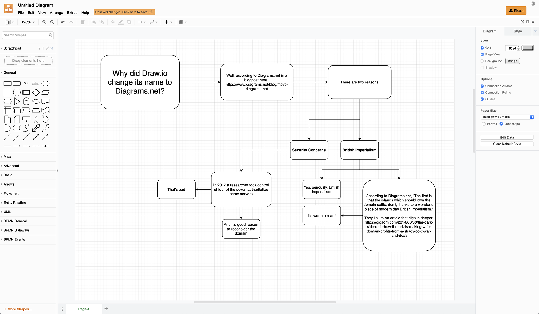The image size is (539, 314).
Task: Open the Arrange menu
Action: 56,13
